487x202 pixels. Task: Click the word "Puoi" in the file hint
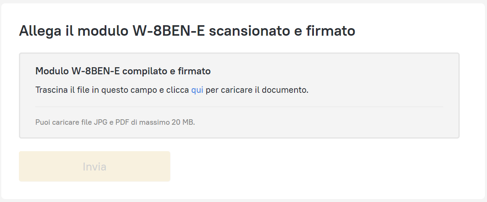tap(43, 123)
